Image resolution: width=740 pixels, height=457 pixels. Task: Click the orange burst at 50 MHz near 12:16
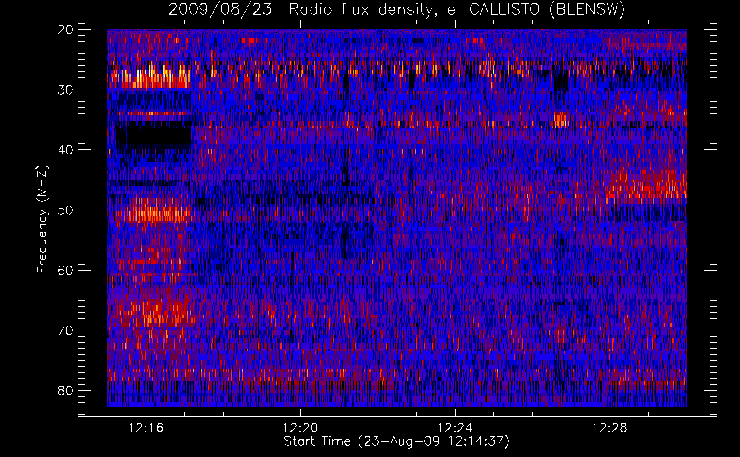[151, 214]
